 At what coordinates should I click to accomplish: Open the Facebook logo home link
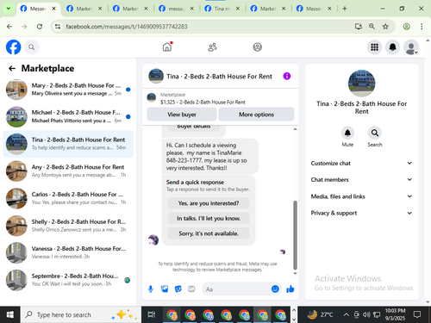pyautogui.click(x=14, y=47)
